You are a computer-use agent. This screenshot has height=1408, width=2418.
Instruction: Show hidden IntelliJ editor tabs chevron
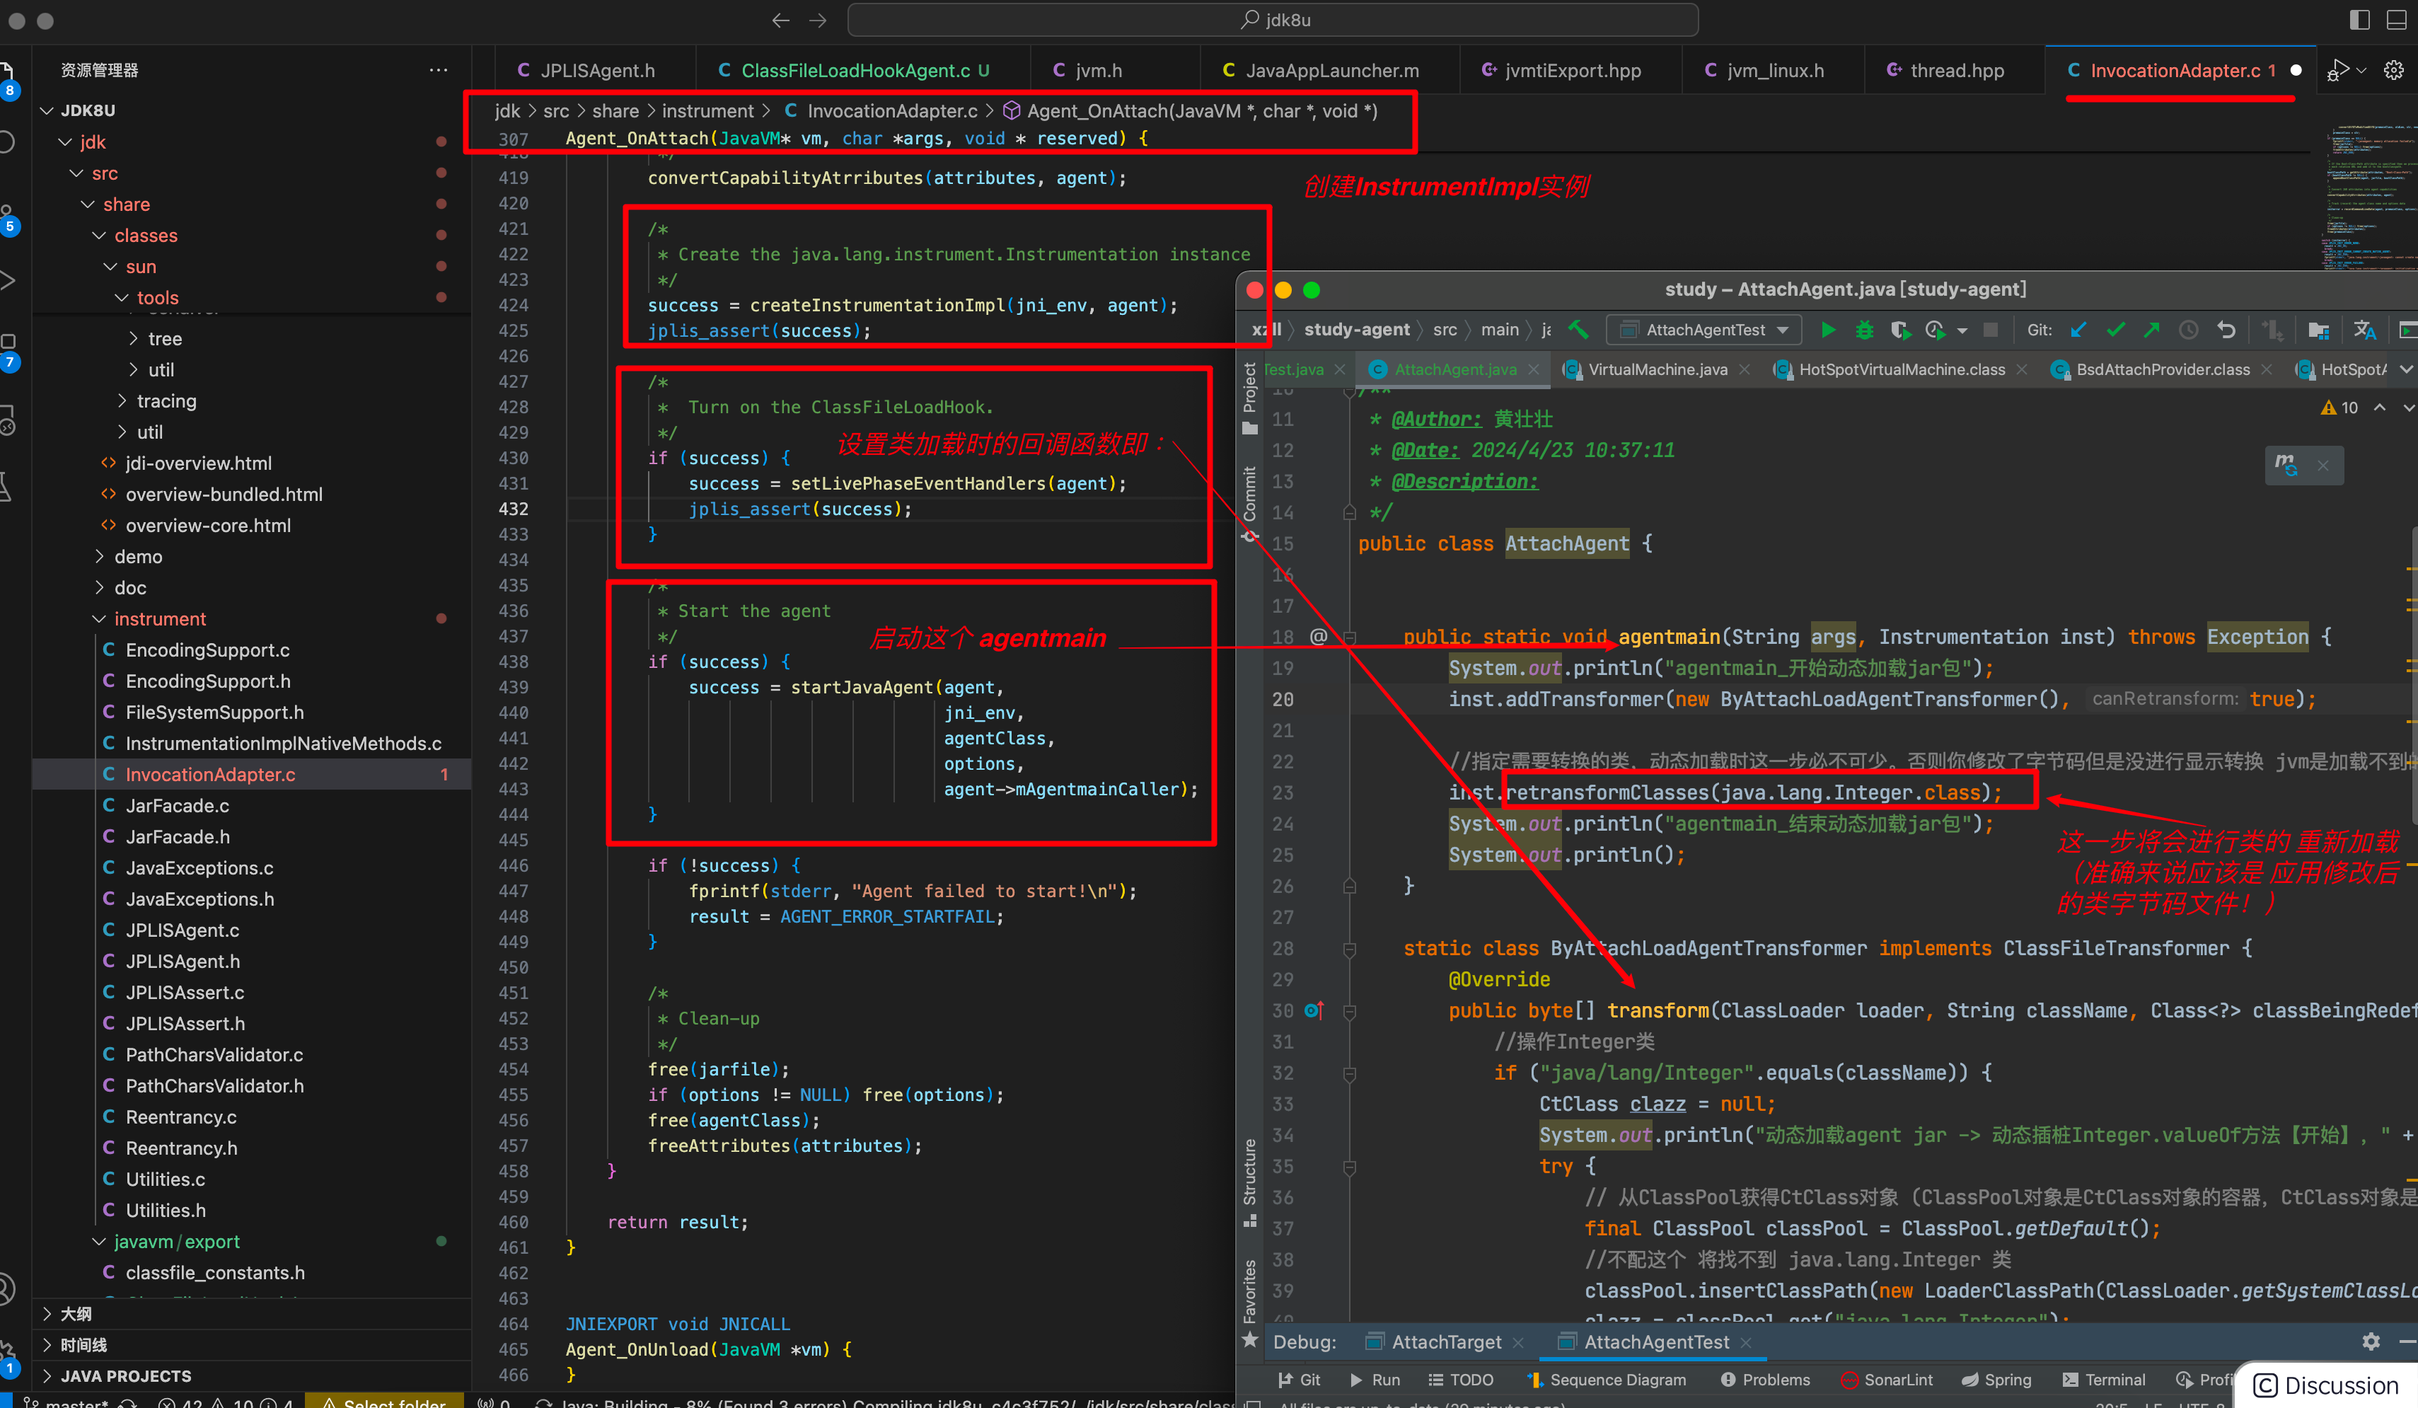point(2405,369)
